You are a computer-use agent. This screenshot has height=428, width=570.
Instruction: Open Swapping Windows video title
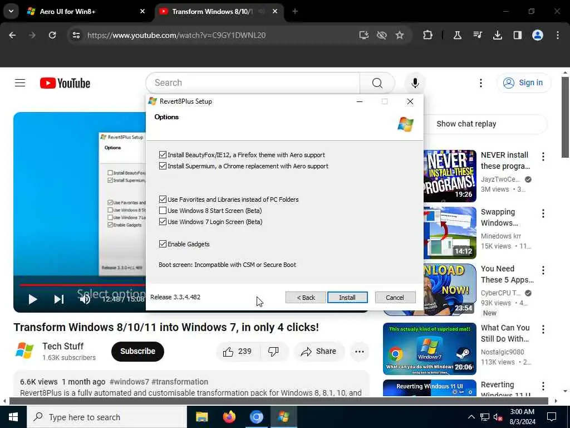499,217
